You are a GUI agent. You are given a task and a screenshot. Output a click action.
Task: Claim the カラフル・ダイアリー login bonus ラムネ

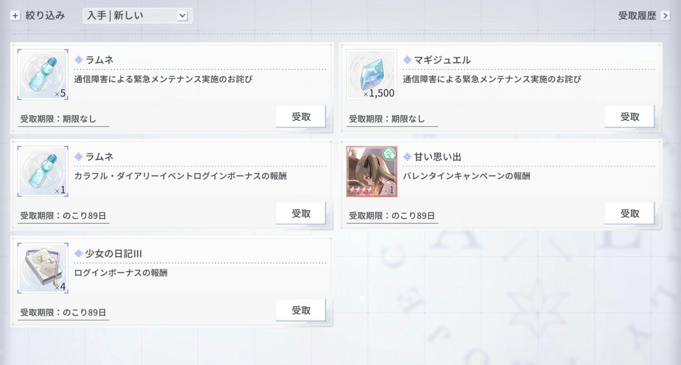[301, 213]
